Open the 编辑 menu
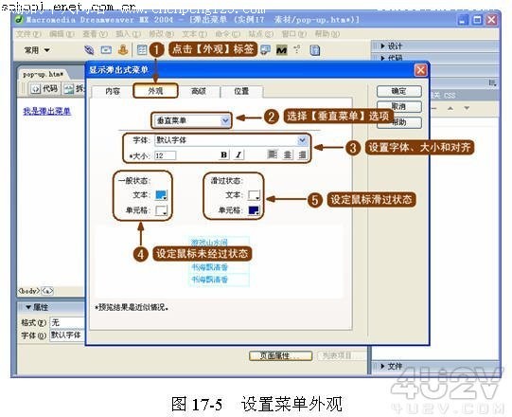512x417 pixels. pos(62,34)
